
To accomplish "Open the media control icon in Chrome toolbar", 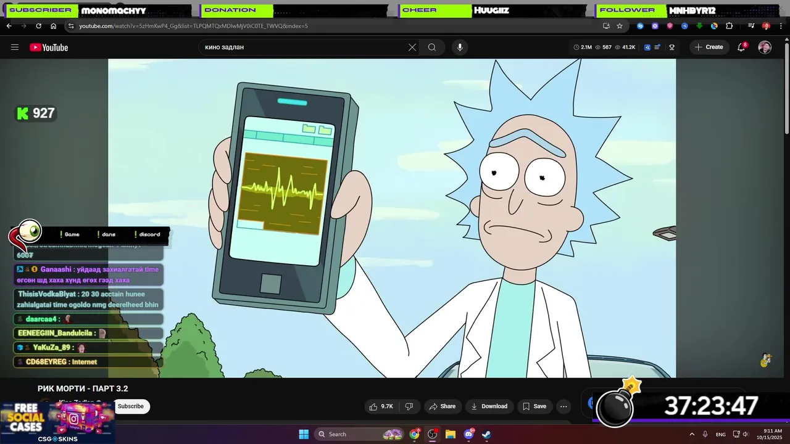I will tap(751, 26).
